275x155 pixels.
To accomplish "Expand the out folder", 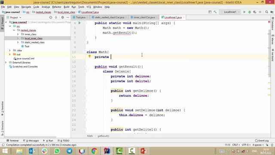I will coord(10,54).
